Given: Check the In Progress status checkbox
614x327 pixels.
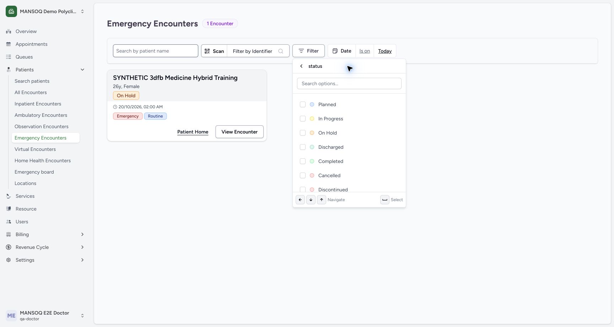Looking at the screenshot, I should 303,119.
